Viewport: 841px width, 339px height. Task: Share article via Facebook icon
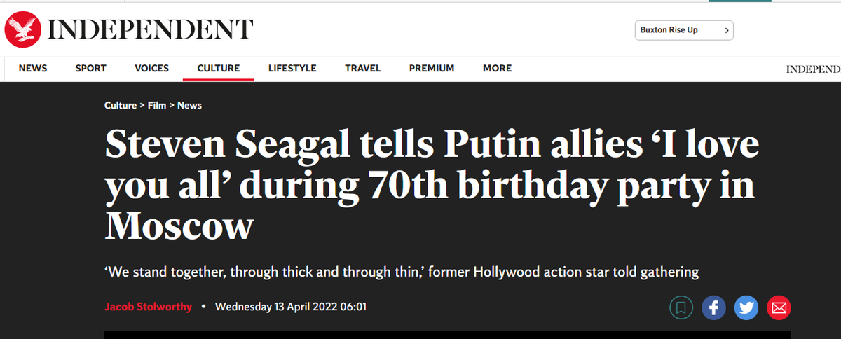[x=713, y=307]
